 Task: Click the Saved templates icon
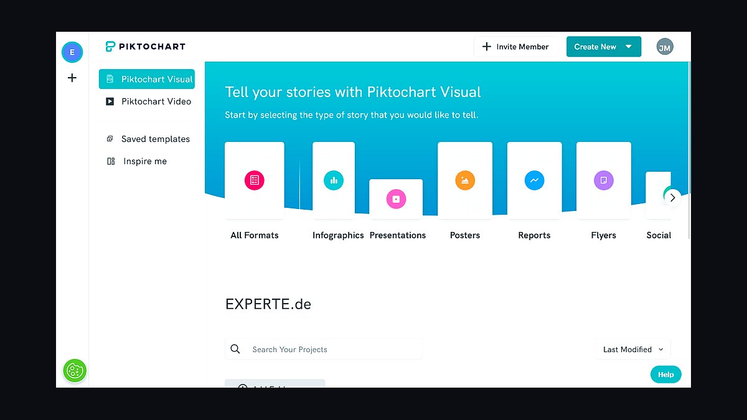[x=110, y=139]
